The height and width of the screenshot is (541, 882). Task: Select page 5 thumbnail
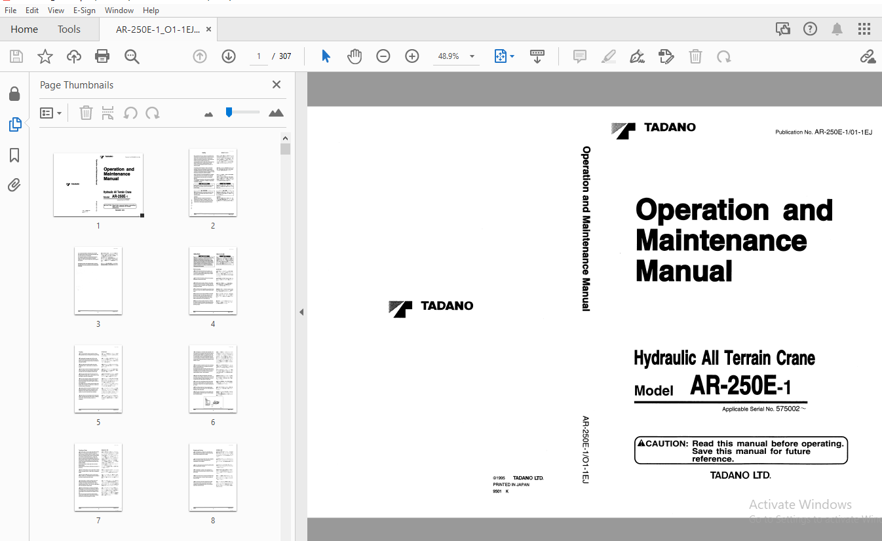click(x=98, y=379)
